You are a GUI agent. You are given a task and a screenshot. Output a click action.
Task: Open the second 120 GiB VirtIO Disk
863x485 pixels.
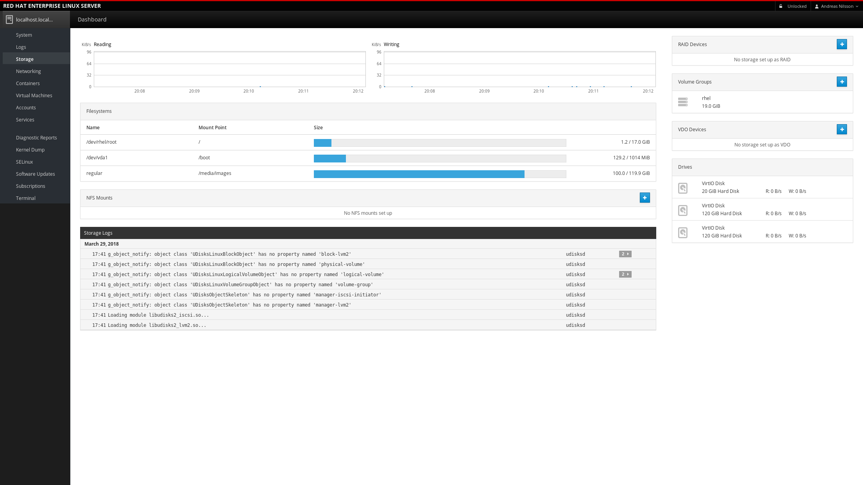click(722, 232)
